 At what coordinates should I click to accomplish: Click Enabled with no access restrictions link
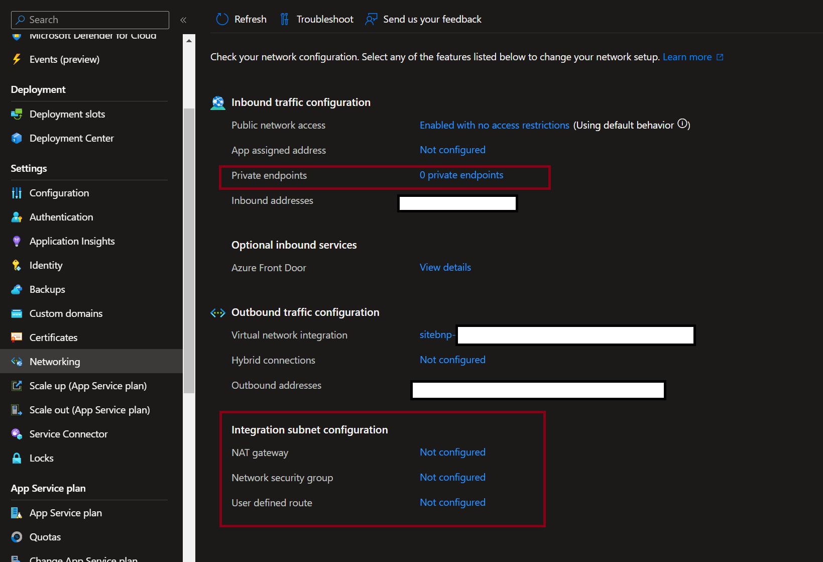click(495, 125)
